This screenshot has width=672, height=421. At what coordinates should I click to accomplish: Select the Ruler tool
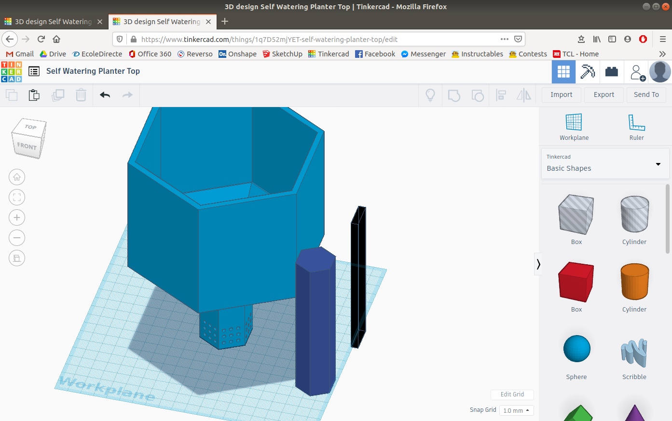pos(637,127)
